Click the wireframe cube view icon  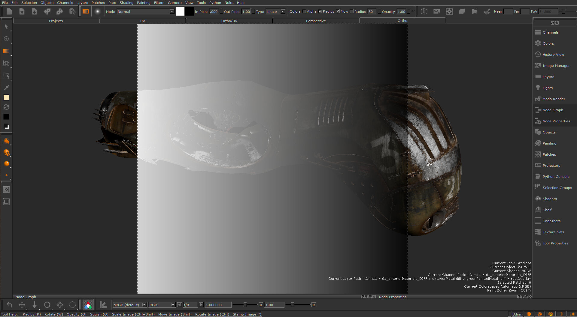point(424,11)
